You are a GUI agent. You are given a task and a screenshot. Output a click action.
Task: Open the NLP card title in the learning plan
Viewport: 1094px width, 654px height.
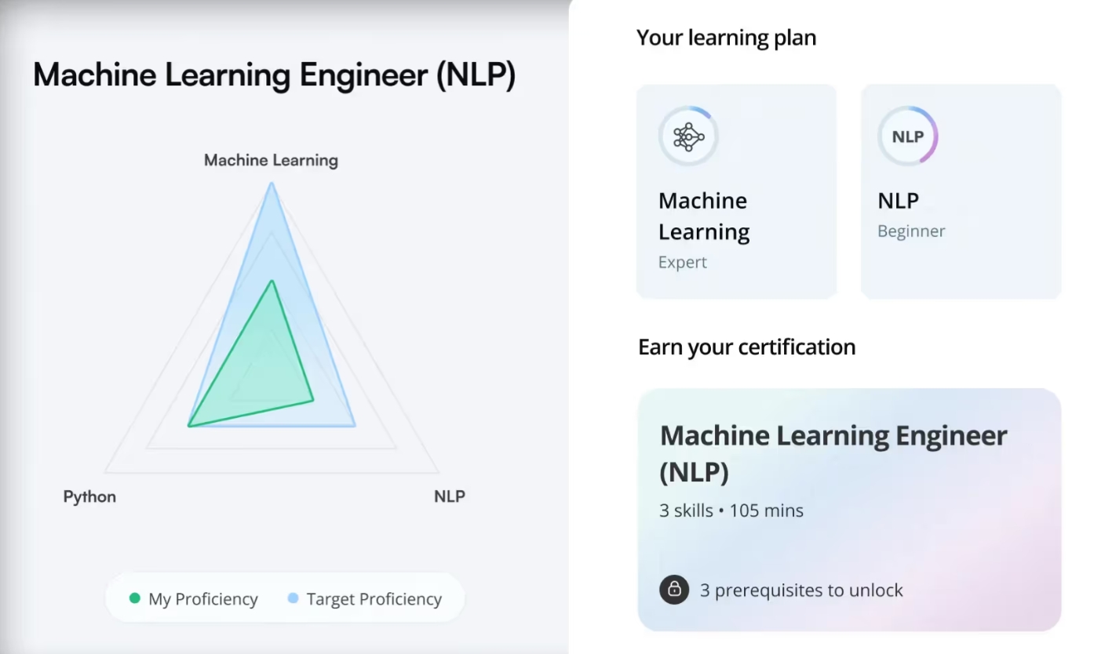click(898, 201)
